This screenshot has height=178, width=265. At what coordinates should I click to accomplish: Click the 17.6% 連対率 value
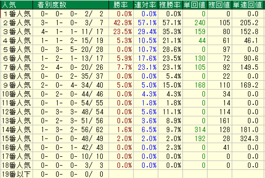pos(147,58)
